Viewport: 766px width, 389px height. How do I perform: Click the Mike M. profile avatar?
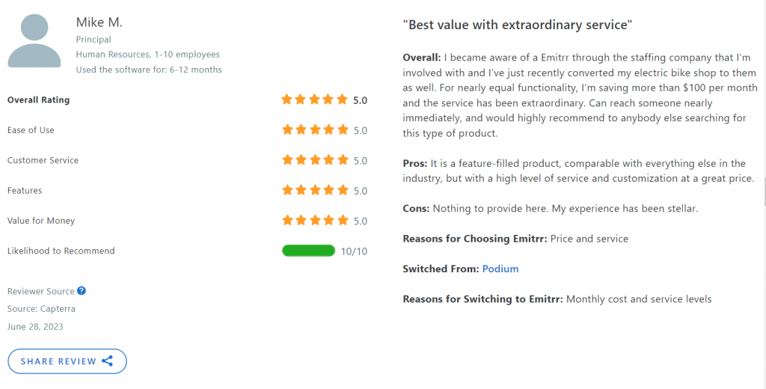click(34, 40)
